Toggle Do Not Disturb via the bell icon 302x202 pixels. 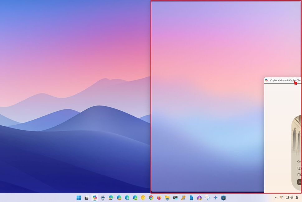tap(297, 197)
